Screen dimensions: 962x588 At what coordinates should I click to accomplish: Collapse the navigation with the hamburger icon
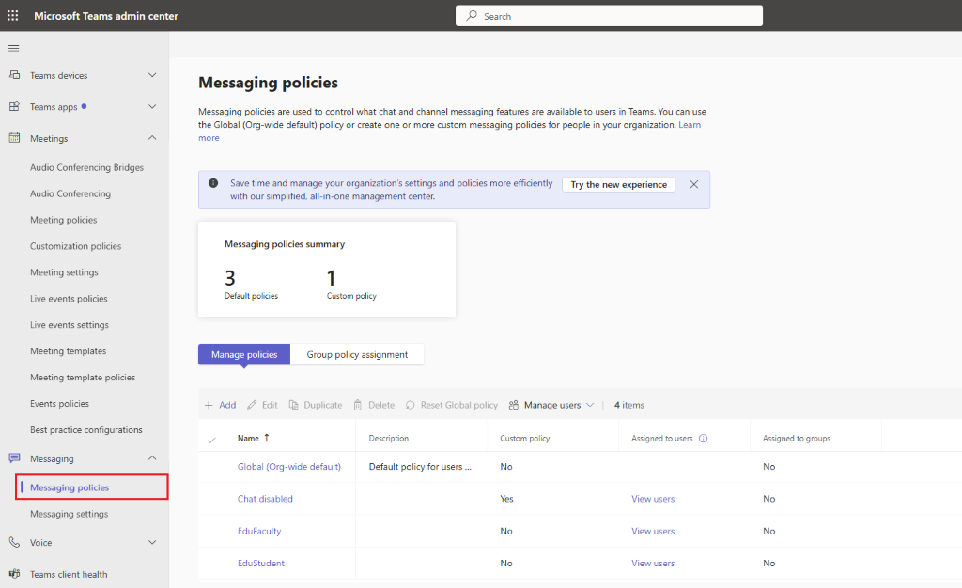pyautogui.click(x=13, y=48)
